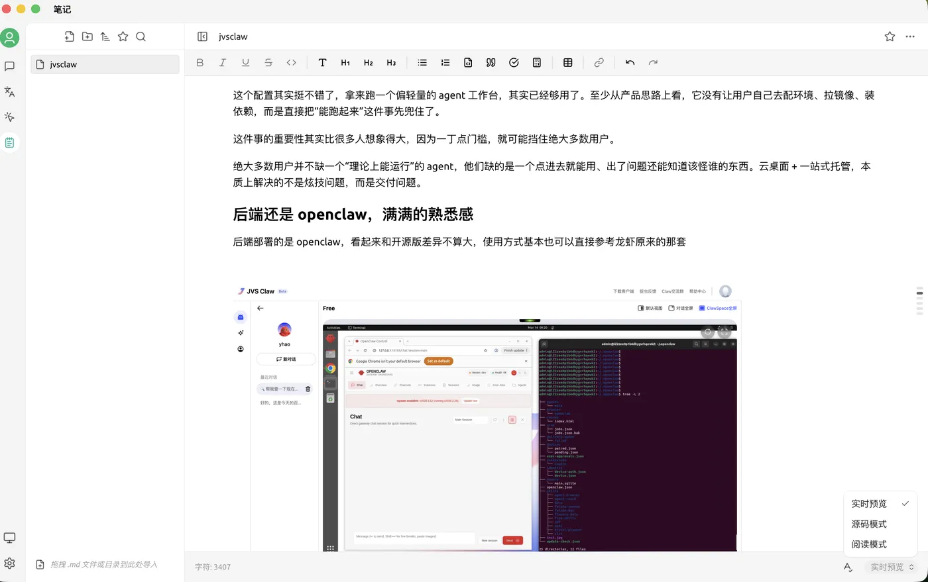Redo the last edit
The height and width of the screenshot is (582, 928).
[653, 62]
